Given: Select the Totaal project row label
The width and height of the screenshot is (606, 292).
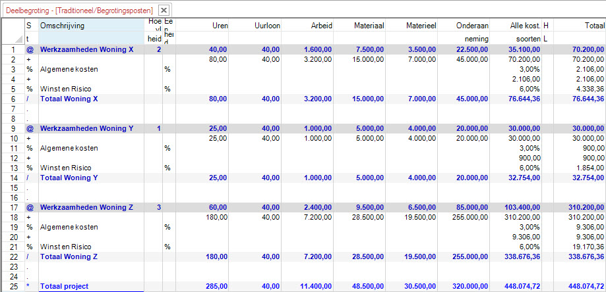Looking at the screenshot, I should 63,286.
